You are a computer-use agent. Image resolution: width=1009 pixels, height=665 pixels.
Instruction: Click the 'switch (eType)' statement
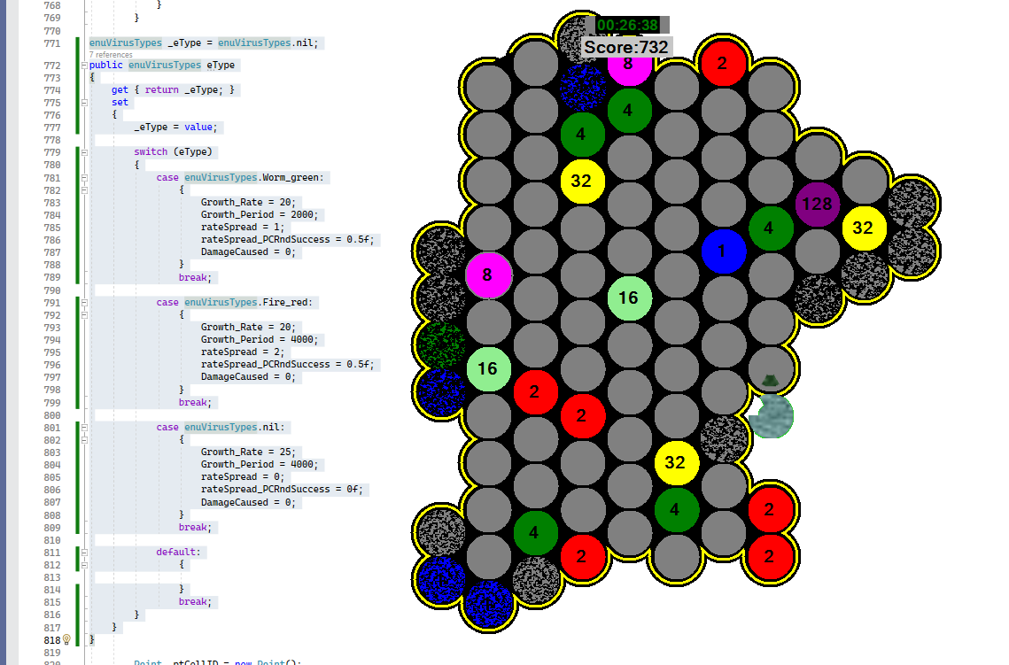coord(173,151)
